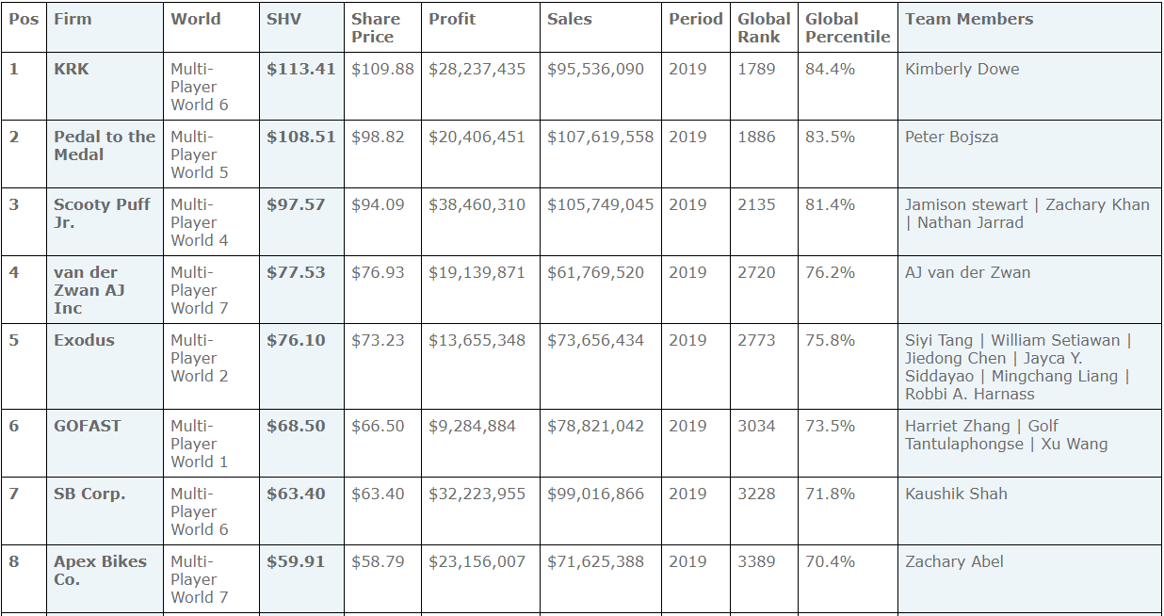This screenshot has height=616, width=1164.
Task: Open the Exodus firm entry
Action: pyautogui.click(x=84, y=340)
